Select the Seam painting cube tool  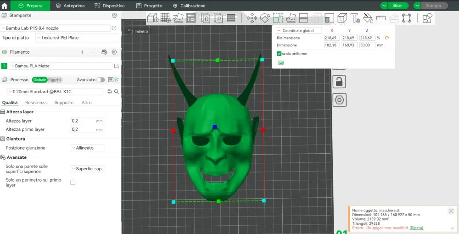point(342,18)
